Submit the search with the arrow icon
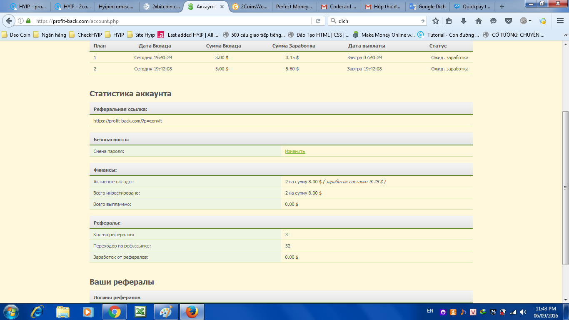569x320 pixels. [423, 21]
